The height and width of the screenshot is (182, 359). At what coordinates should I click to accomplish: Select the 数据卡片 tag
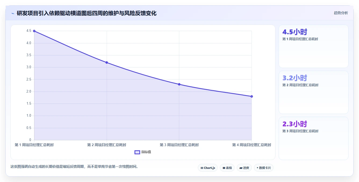point(264,168)
